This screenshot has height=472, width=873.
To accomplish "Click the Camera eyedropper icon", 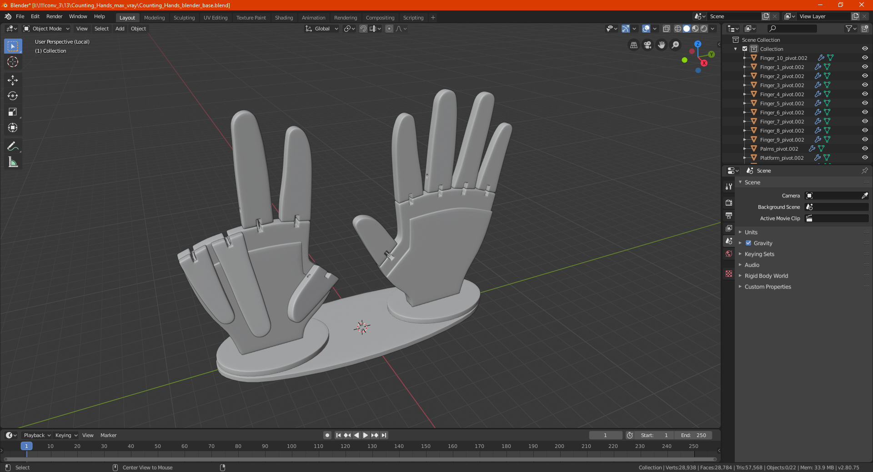I will (x=864, y=196).
